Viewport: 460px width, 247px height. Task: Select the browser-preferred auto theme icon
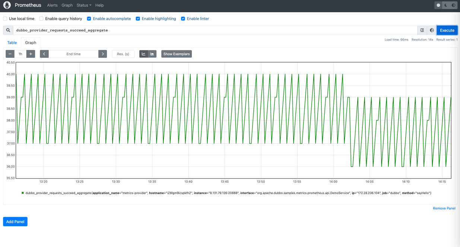(x=453, y=5)
